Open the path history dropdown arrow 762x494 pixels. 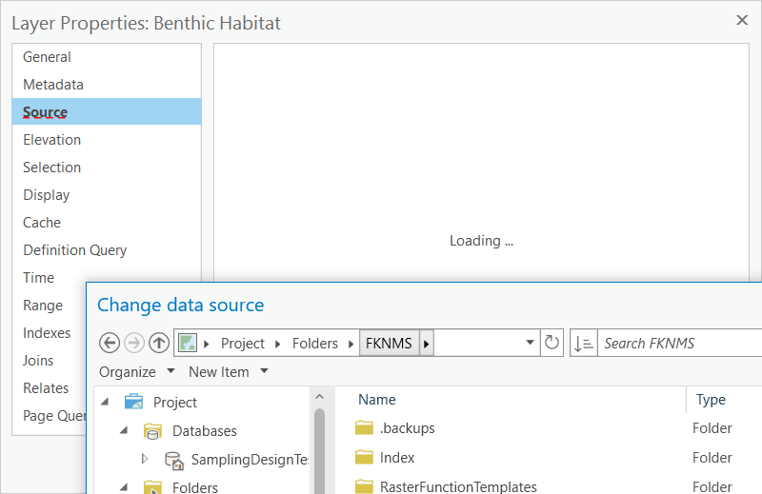click(x=531, y=343)
